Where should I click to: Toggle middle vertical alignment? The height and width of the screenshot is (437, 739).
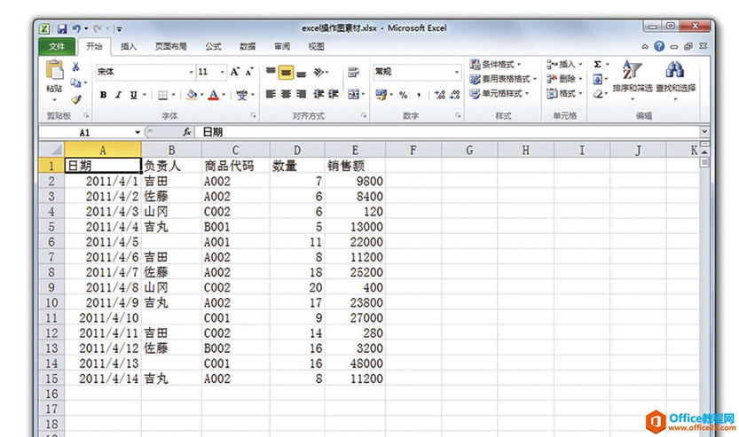pos(286,72)
